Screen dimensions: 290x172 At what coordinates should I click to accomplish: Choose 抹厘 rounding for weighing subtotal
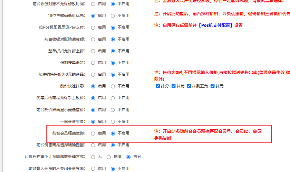109,157
